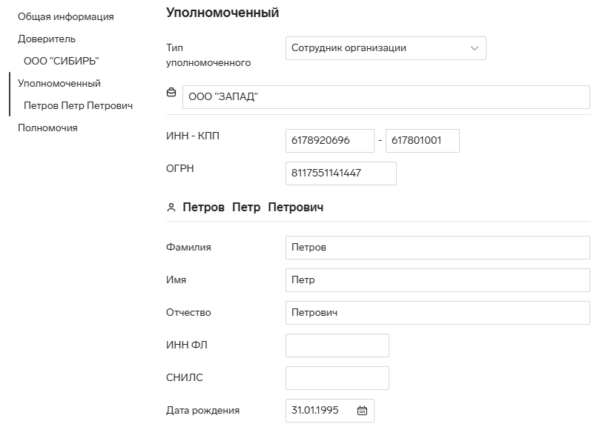Choose Петров Петр Петрович sidebar entry

78,105
